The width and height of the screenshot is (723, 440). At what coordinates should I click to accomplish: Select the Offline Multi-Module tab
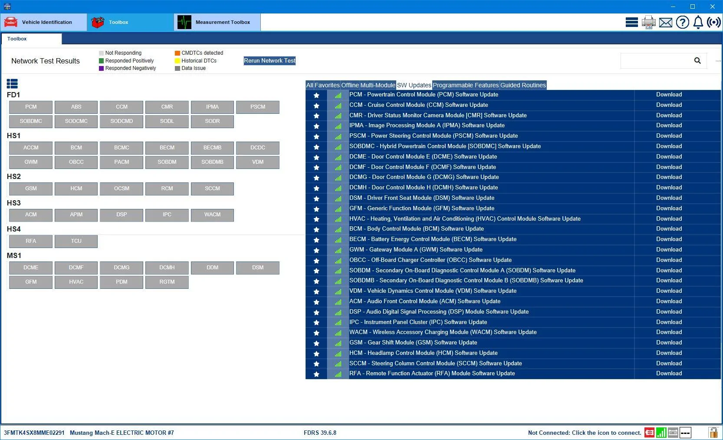pos(368,85)
